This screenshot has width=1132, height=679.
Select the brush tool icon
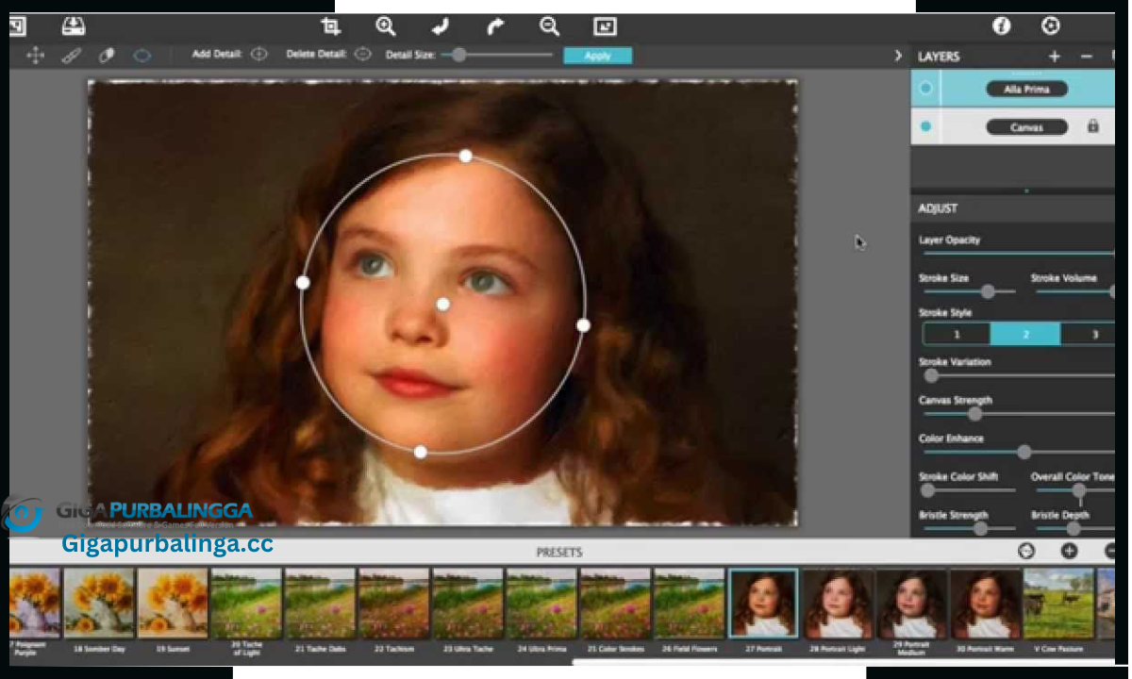(72, 56)
